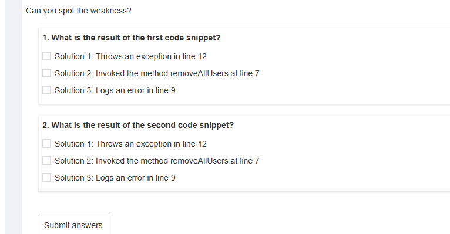Click heading 'What is the result of the first code snippet?'
Viewport: 450px width, 234px height.
pos(136,38)
